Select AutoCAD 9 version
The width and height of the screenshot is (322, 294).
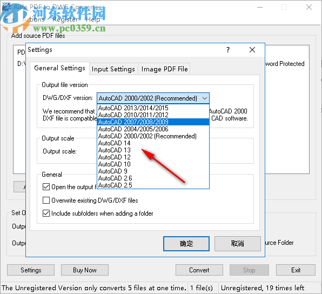coord(153,171)
